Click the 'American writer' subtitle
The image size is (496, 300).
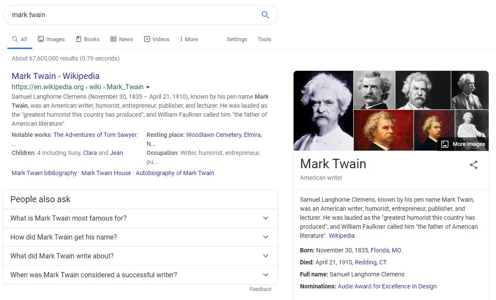pyautogui.click(x=321, y=178)
